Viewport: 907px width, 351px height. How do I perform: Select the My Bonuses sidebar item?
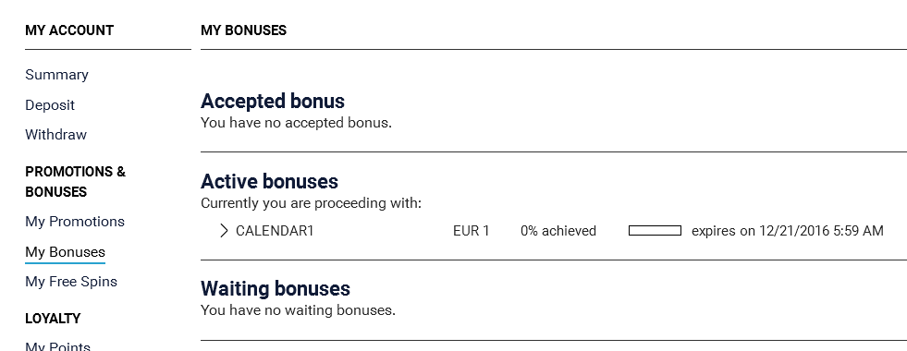[65, 252]
